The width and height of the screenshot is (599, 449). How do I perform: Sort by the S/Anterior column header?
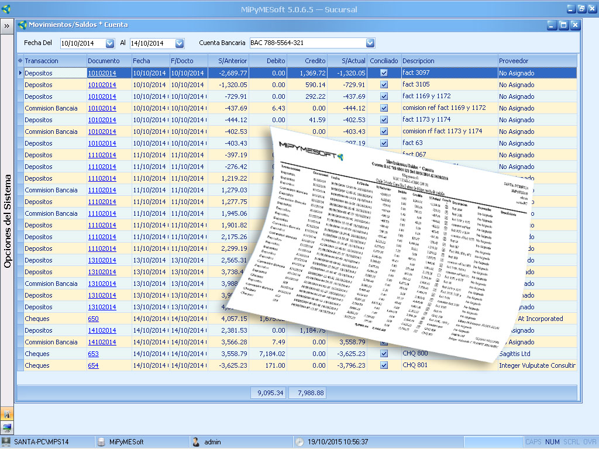229,61
